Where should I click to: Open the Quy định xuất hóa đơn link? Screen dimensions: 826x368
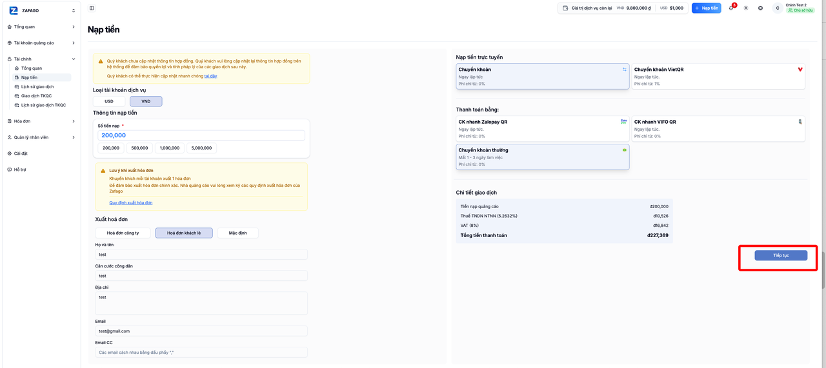point(131,203)
